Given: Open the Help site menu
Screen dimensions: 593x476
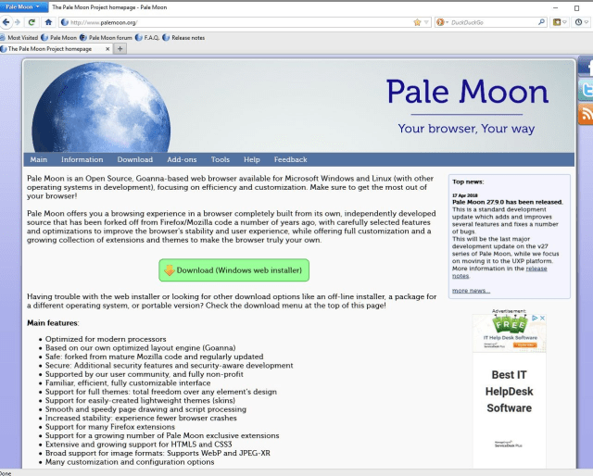Looking at the screenshot, I should point(252,159).
